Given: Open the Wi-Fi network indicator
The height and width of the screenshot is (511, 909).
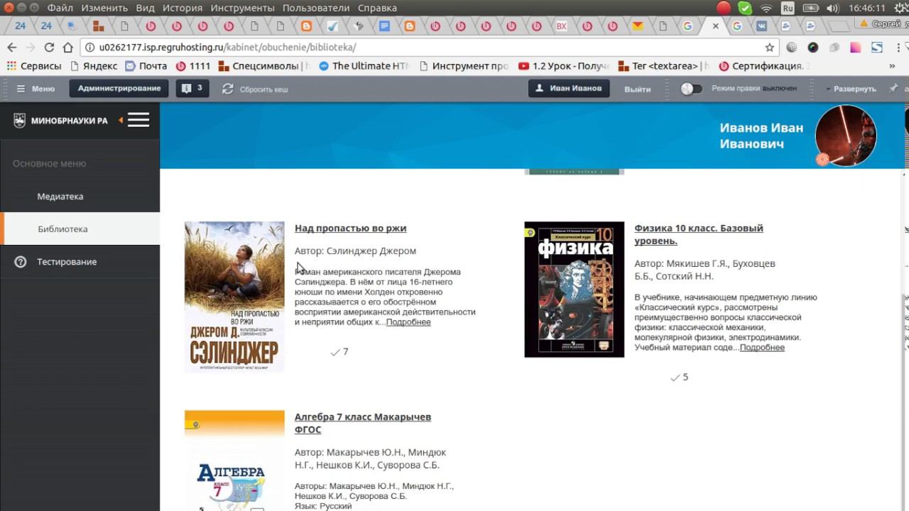Looking at the screenshot, I should [x=766, y=8].
